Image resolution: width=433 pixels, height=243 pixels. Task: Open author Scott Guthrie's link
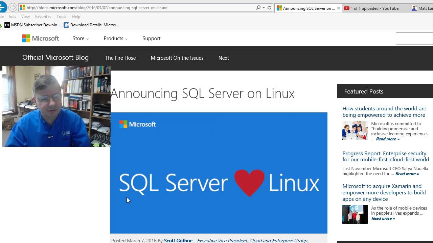[178, 240]
